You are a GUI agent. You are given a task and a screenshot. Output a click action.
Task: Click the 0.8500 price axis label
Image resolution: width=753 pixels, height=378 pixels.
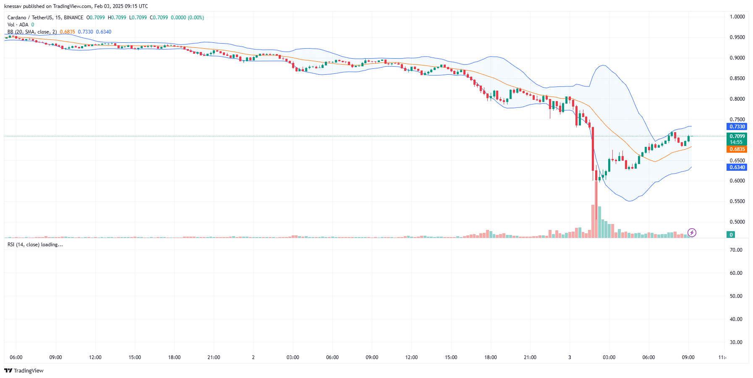737,78
